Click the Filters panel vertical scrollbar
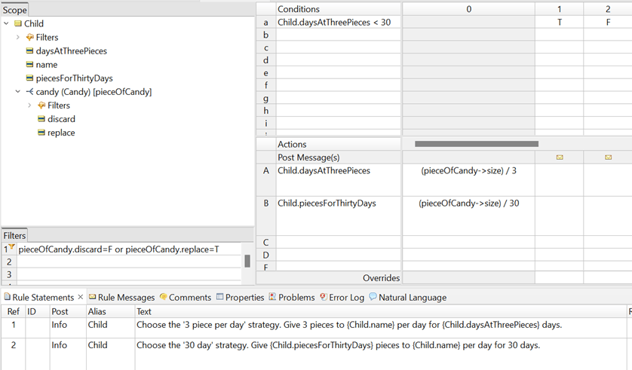The height and width of the screenshot is (370, 632). 247,261
